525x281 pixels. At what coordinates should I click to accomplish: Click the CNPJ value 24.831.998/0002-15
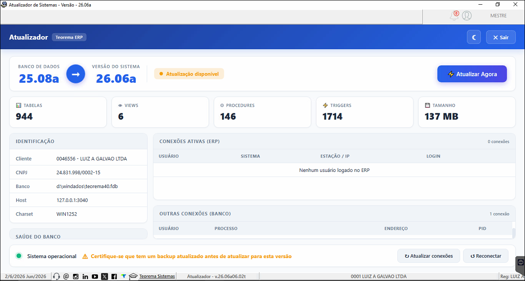[78, 173]
